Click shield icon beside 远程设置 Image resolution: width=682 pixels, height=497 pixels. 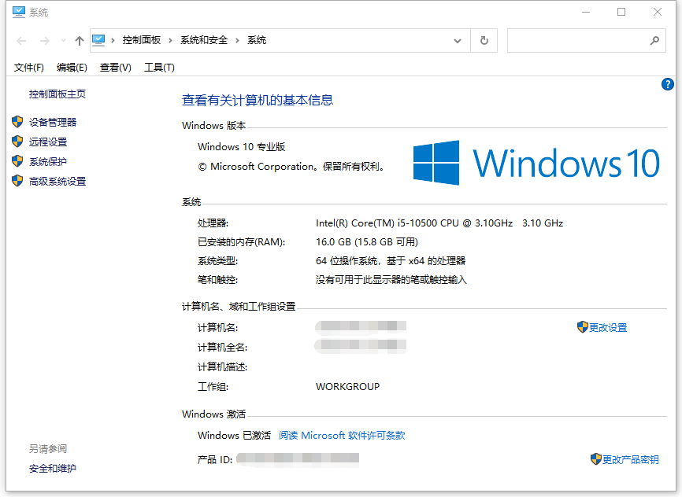tap(17, 142)
